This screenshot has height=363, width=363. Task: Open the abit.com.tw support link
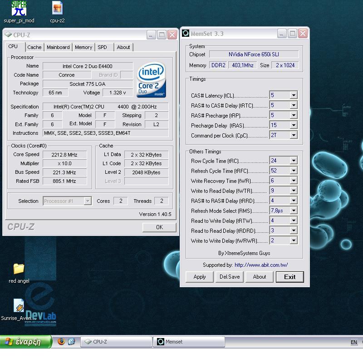point(261,265)
